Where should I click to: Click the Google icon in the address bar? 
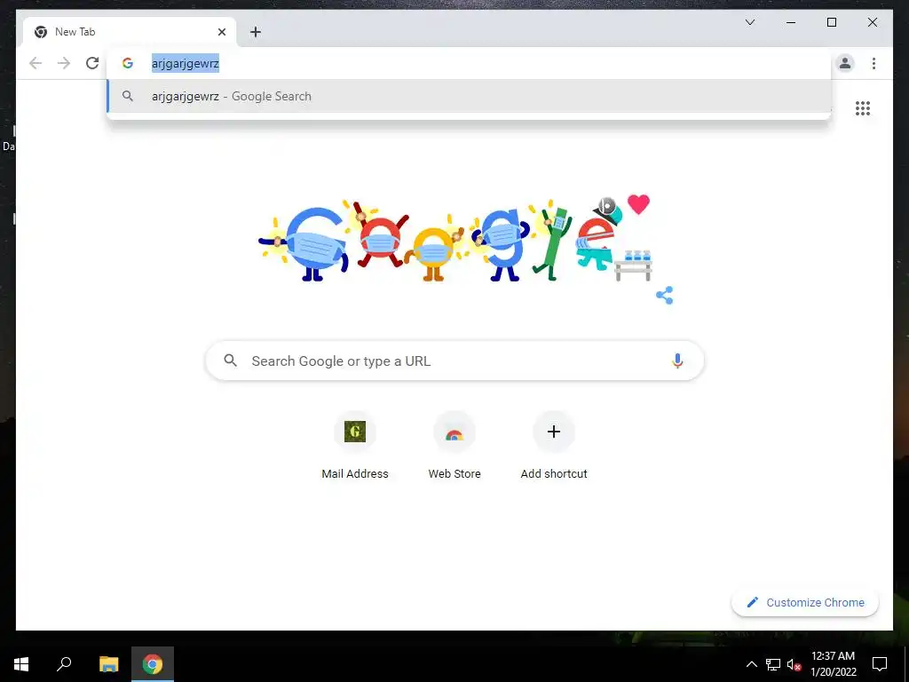[128, 63]
